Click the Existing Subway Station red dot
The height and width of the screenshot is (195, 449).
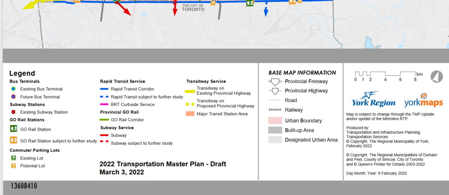pos(13,112)
